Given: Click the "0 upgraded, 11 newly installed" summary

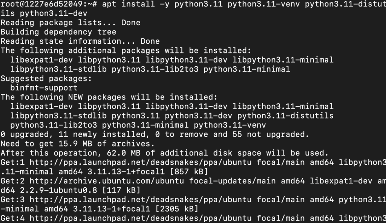Looking at the screenshot, I should [155, 134].
